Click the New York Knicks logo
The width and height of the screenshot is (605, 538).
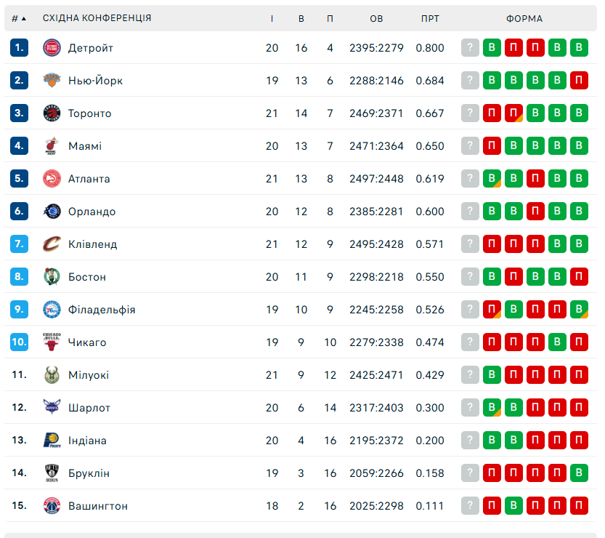(52, 81)
